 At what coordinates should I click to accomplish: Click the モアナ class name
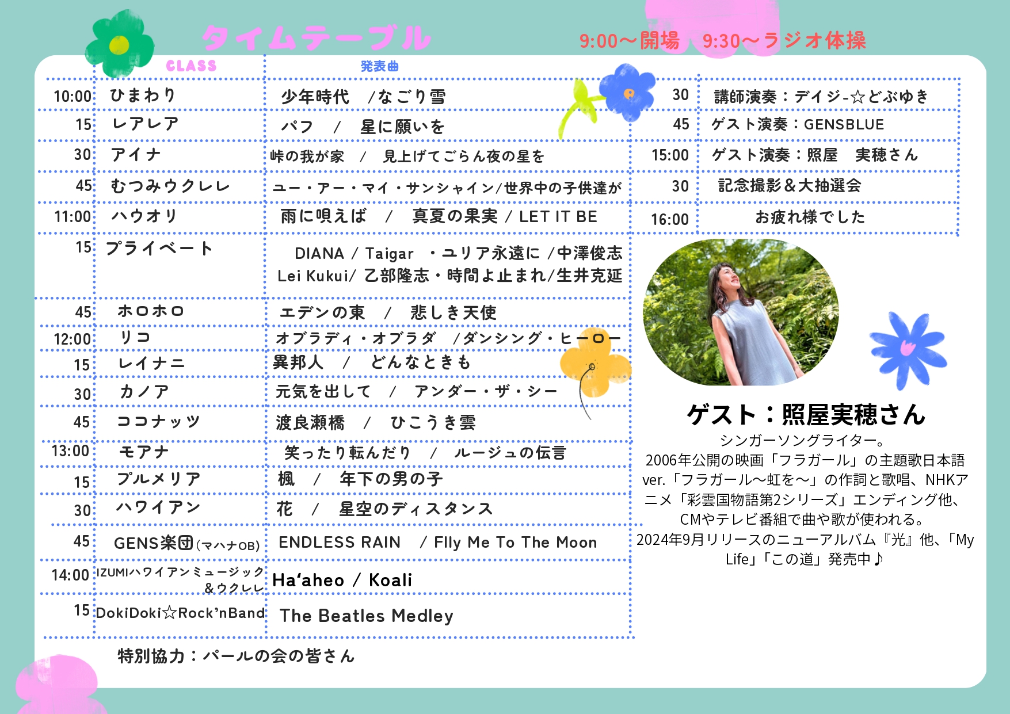tap(144, 452)
